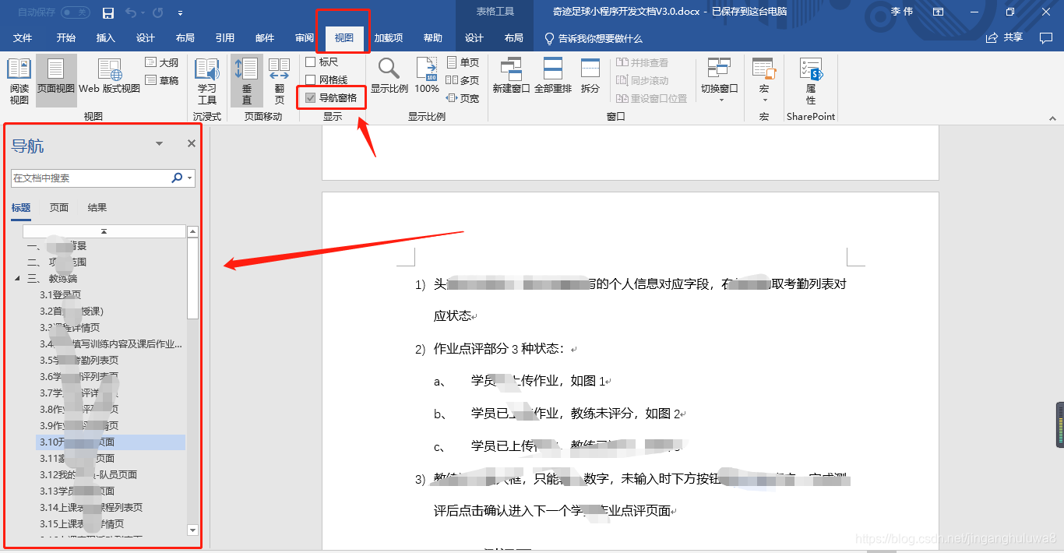The height and width of the screenshot is (553, 1064).
Task: Open 学习工具 immersive tools
Action: [x=207, y=82]
